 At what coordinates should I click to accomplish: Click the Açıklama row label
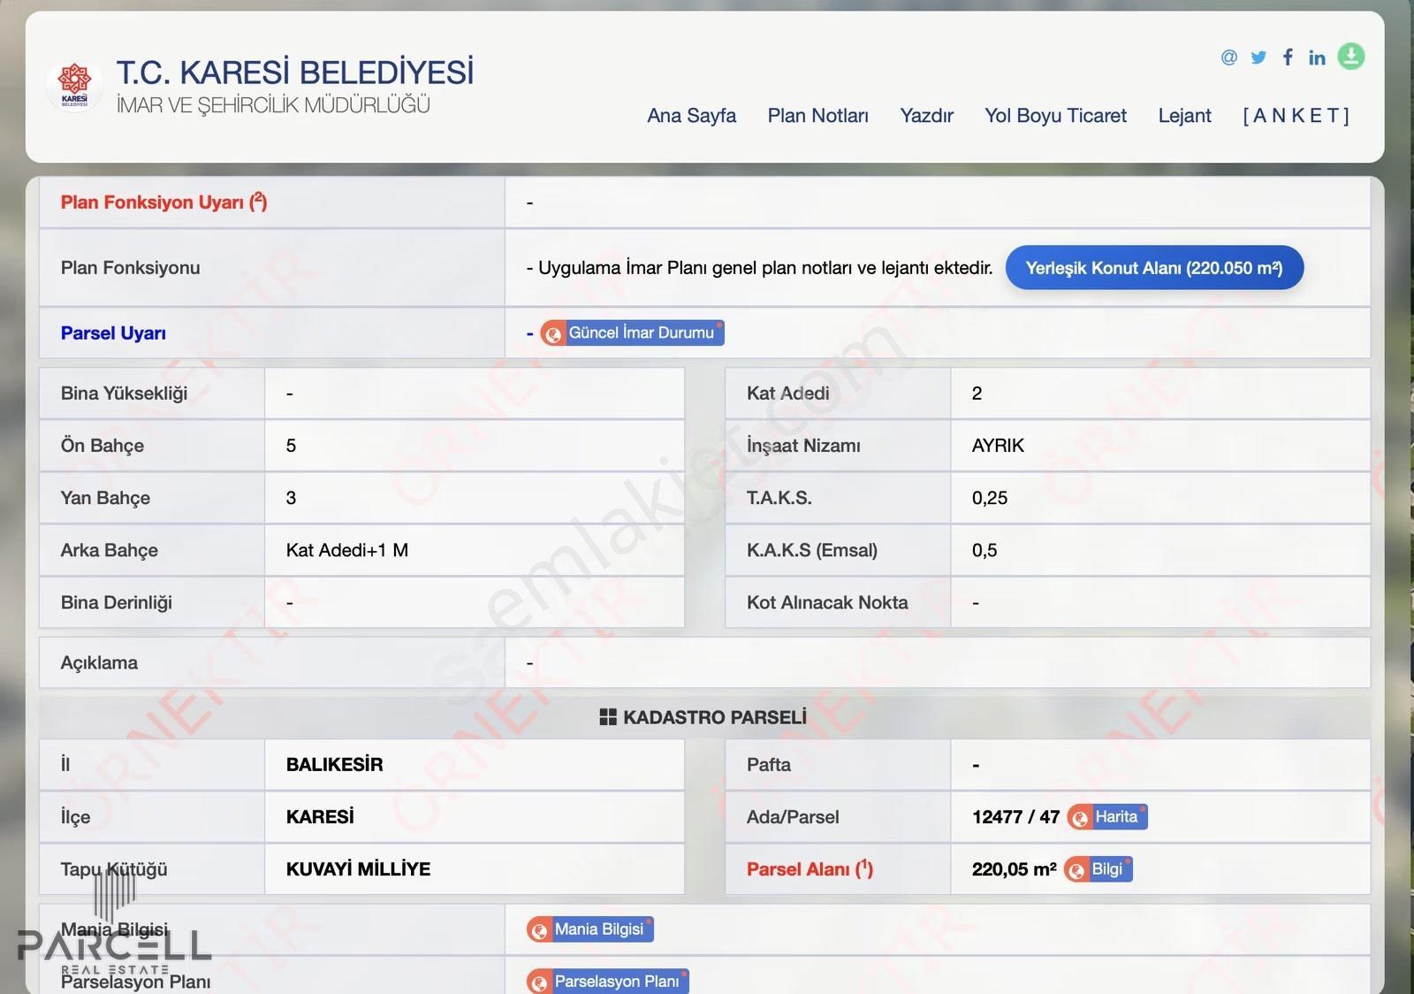pos(99,663)
